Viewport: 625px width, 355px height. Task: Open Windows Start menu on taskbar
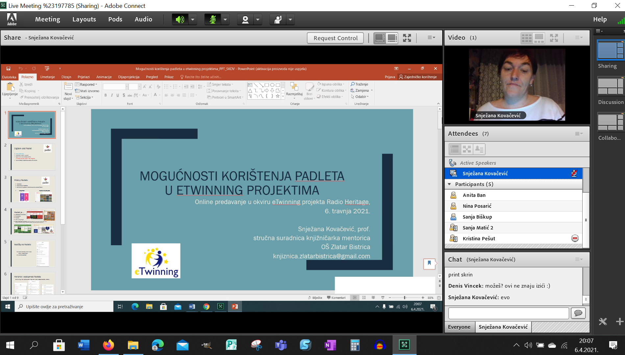pyautogui.click(x=10, y=345)
